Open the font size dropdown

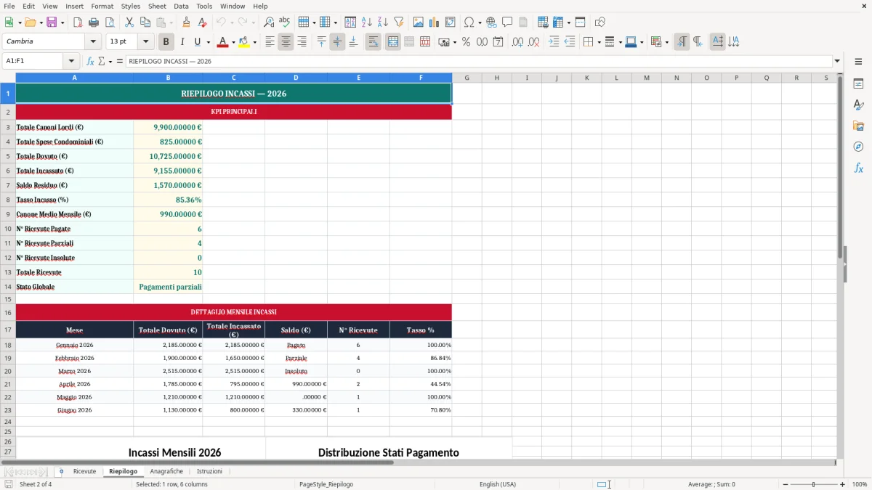click(x=146, y=42)
